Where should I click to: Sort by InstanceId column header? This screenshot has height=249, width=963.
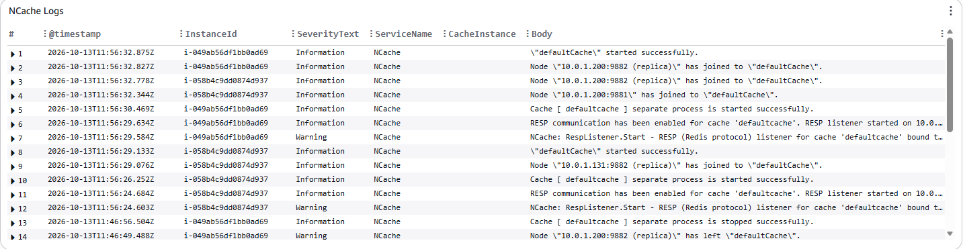pyautogui.click(x=211, y=34)
